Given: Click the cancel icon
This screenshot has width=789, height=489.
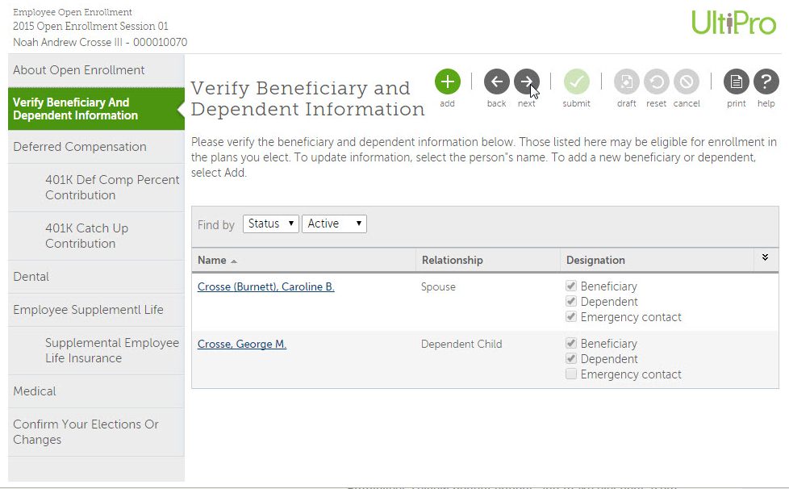Looking at the screenshot, I should click(x=686, y=81).
